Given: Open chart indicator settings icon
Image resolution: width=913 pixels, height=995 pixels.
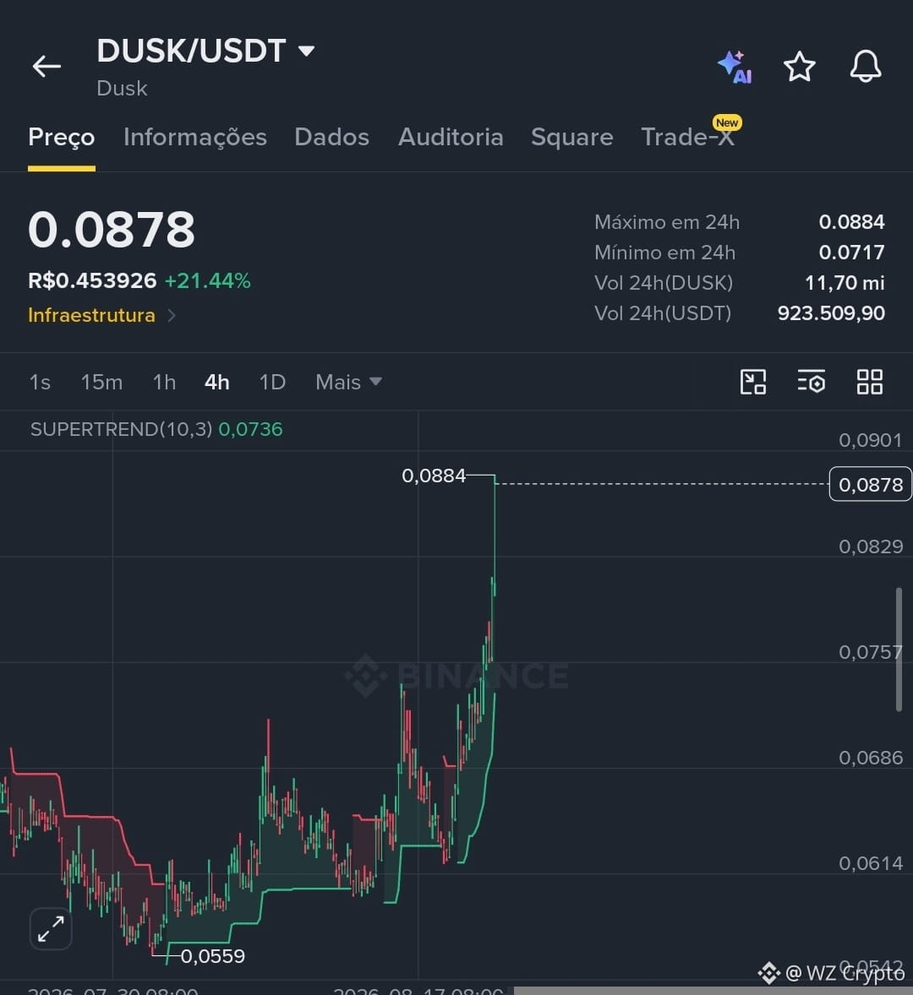Looking at the screenshot, I should click(811, 382).
